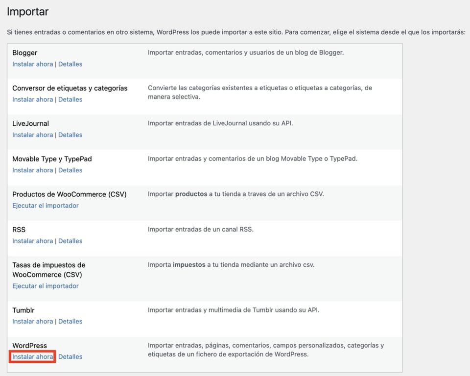Click Instalar ahora for LiveJournal
Screen dimensions: 470x376
(32, 135)
